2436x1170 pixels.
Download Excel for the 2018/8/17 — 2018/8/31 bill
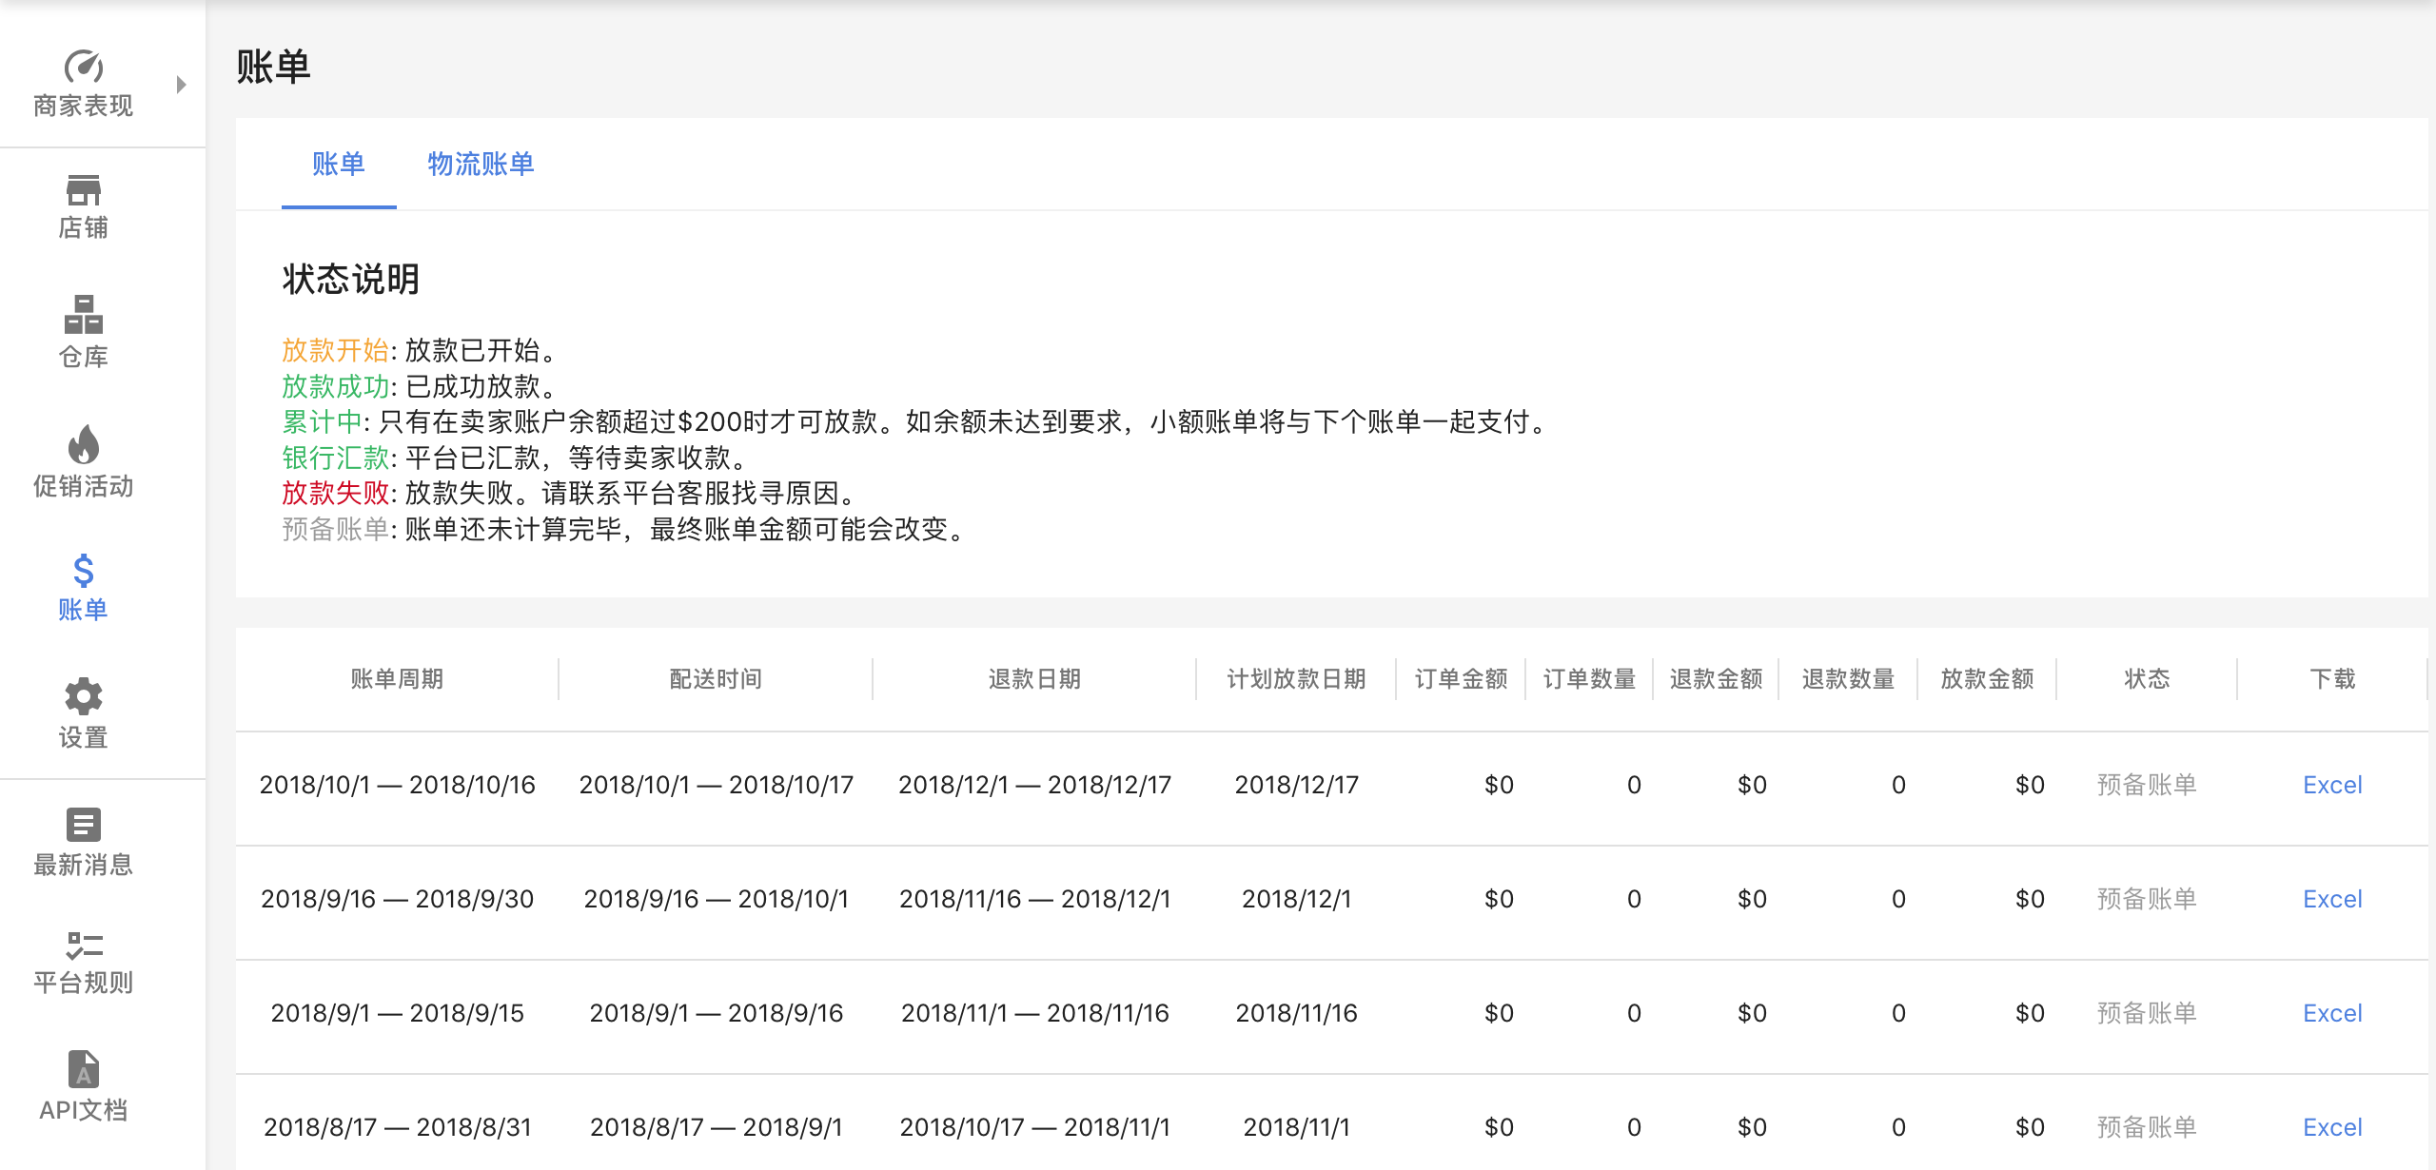(x=2332, y=1126)
